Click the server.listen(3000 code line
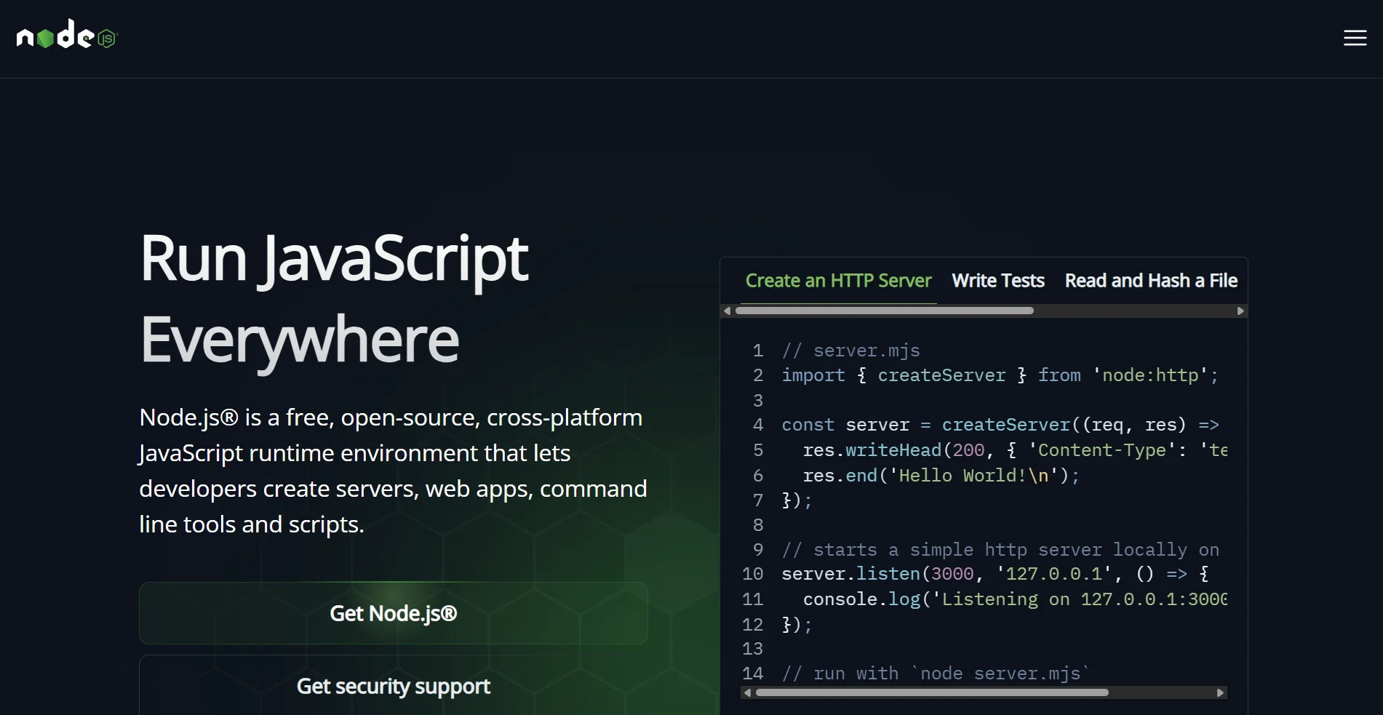Image resolution: width=1383 pixels, height=715 pixels. coord(995,574)
